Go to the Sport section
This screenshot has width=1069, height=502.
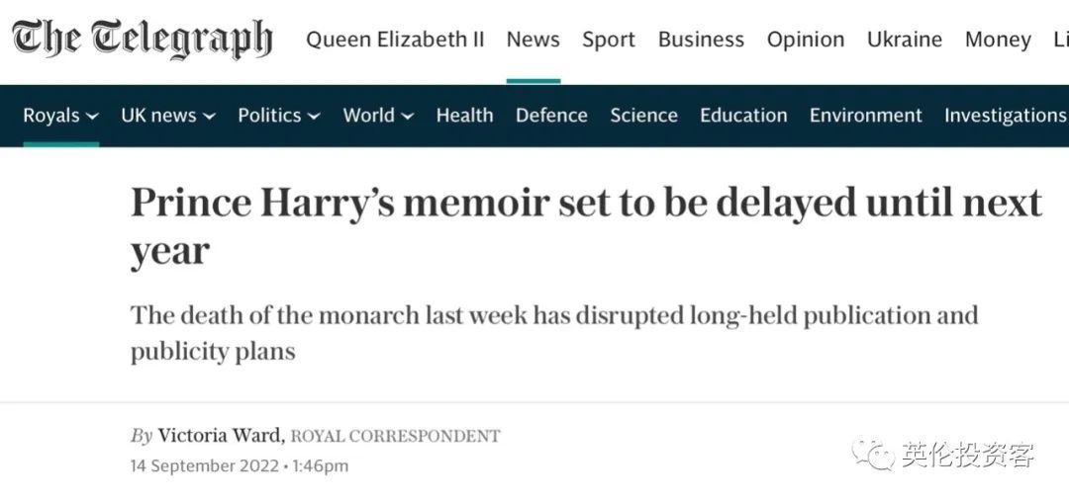609,40
